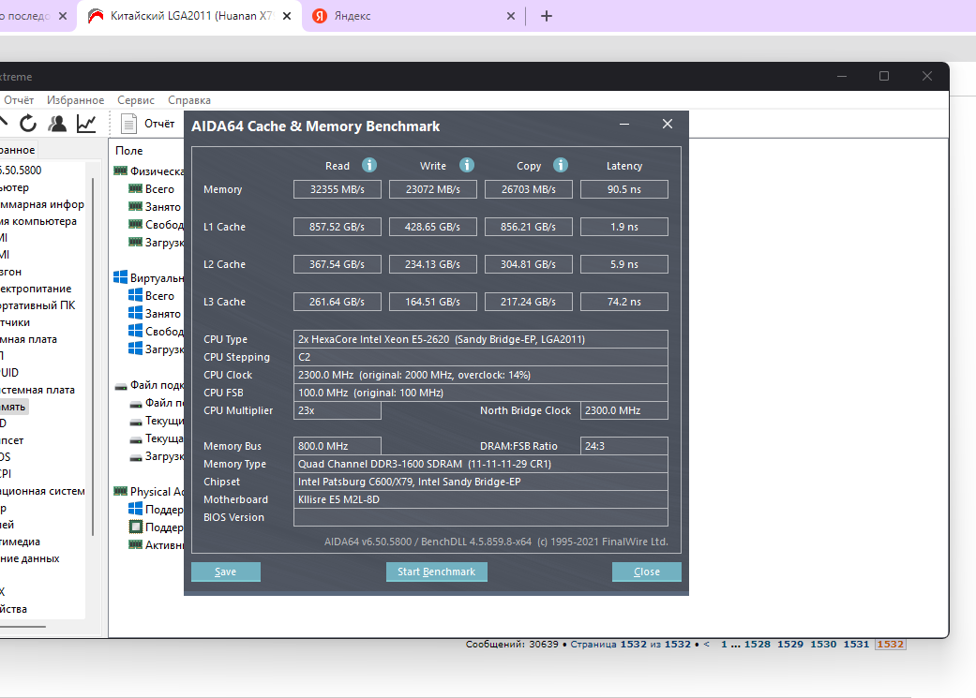Click the report page icon in toolbar
The image size is (976, 698).
[x=129, y=123]
